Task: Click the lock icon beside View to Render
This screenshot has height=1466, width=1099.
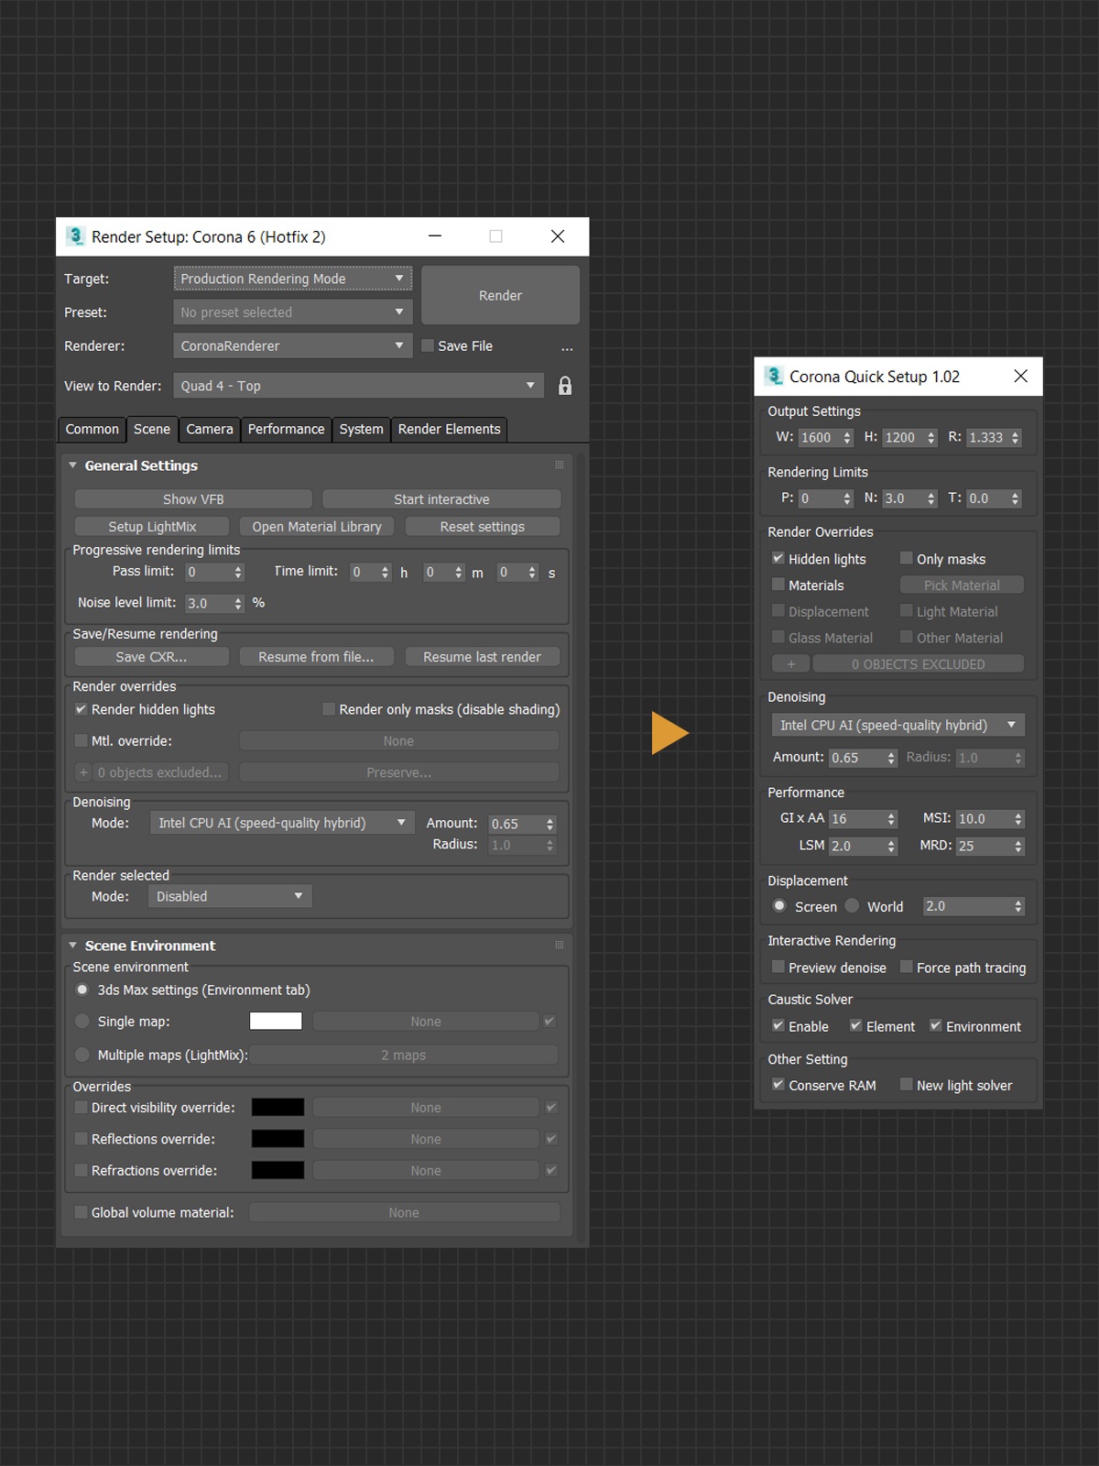Action: [565, 386]
